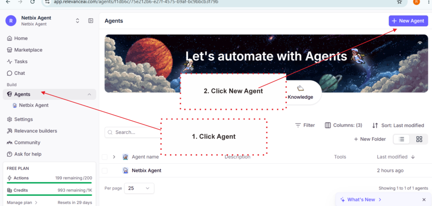Viewport: 432px width, 206px height.
Task: Click the Description column header
Action: point(238,157)
